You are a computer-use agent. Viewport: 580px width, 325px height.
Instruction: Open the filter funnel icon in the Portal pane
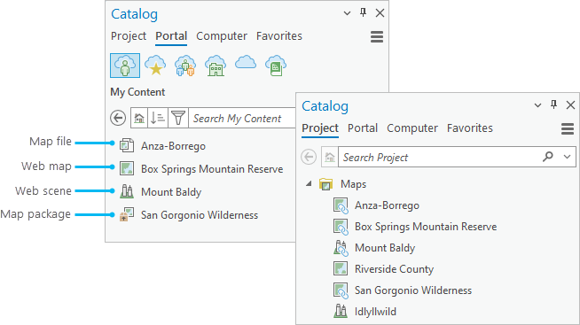pos(178,118)
